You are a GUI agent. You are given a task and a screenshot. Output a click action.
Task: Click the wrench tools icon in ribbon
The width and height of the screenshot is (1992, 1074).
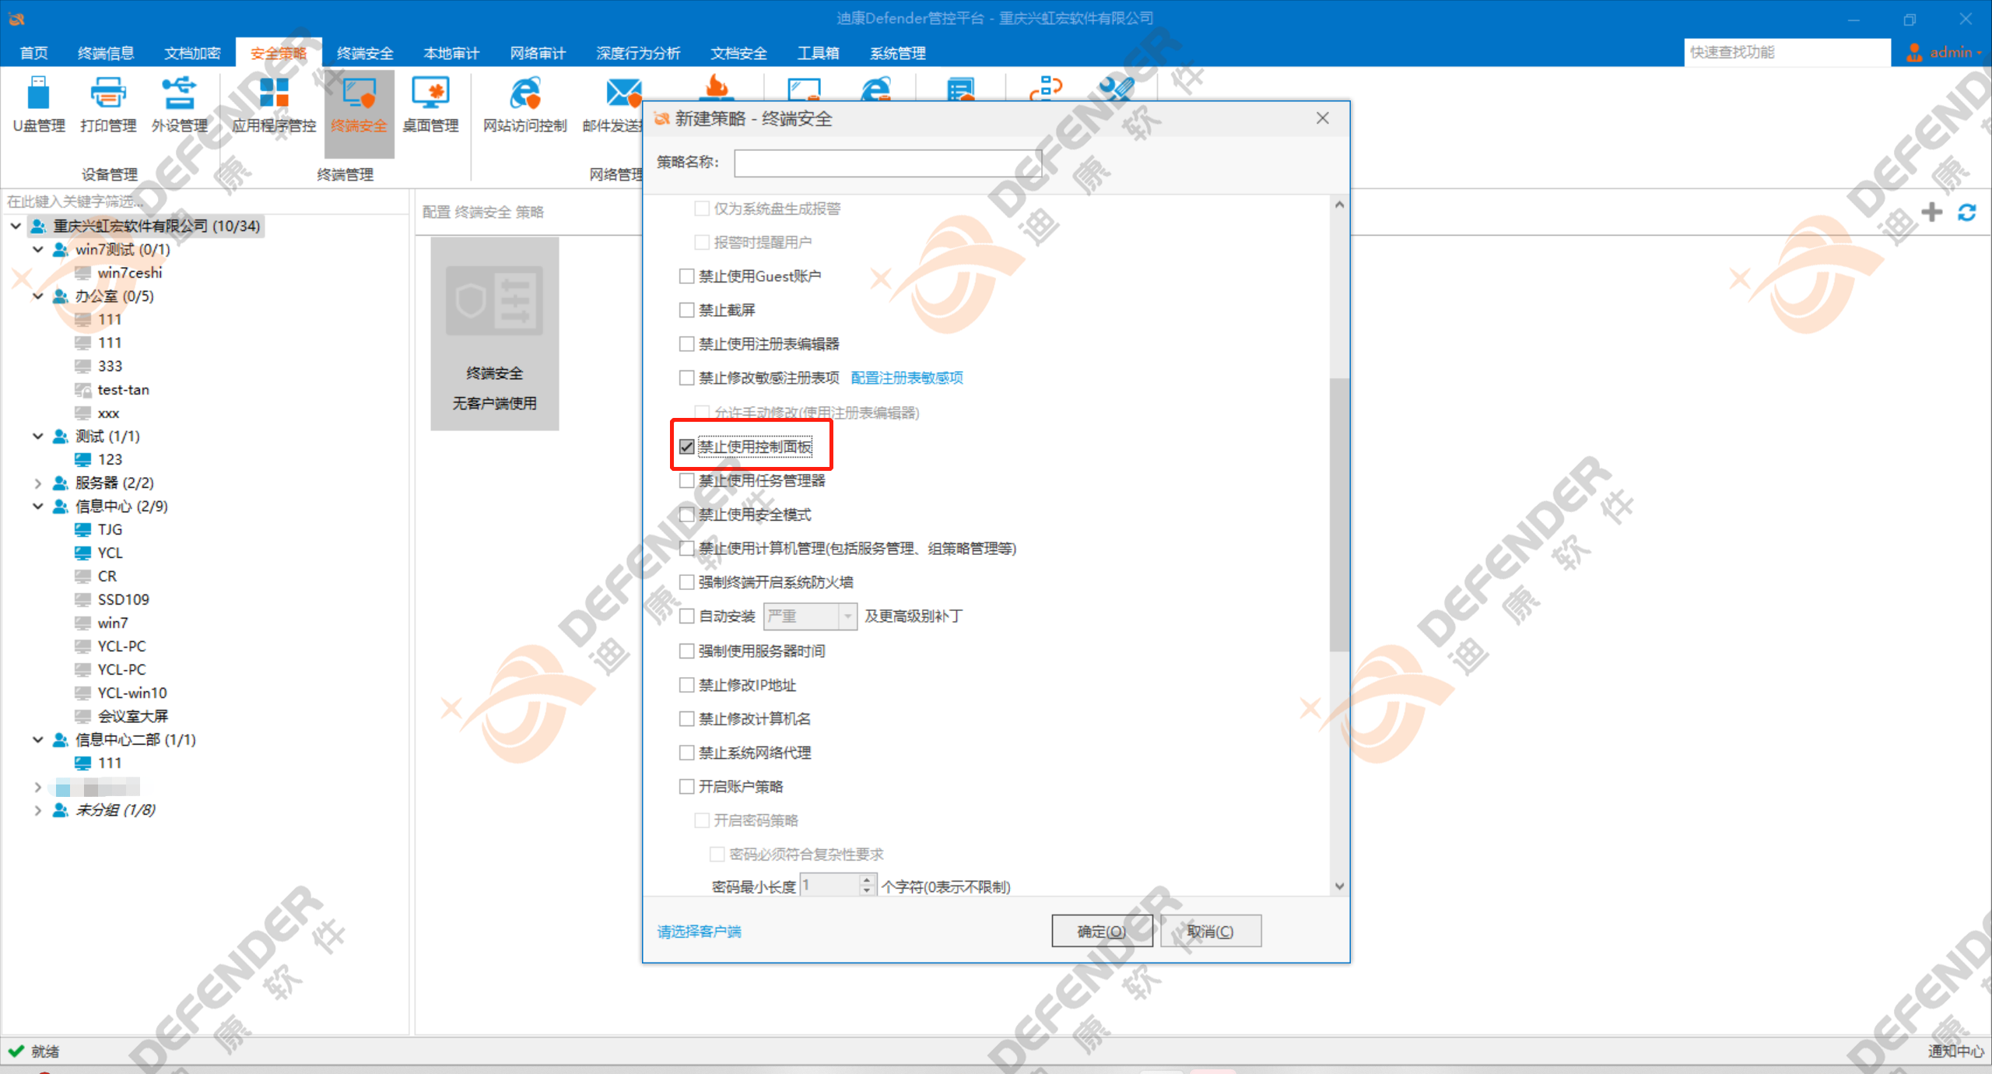pos(1117,88)
